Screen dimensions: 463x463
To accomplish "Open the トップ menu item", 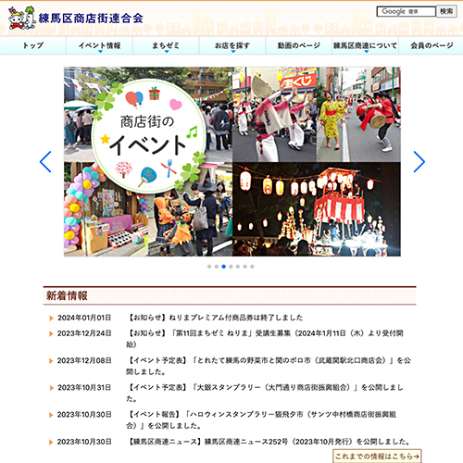I will (x=33, y=45).
